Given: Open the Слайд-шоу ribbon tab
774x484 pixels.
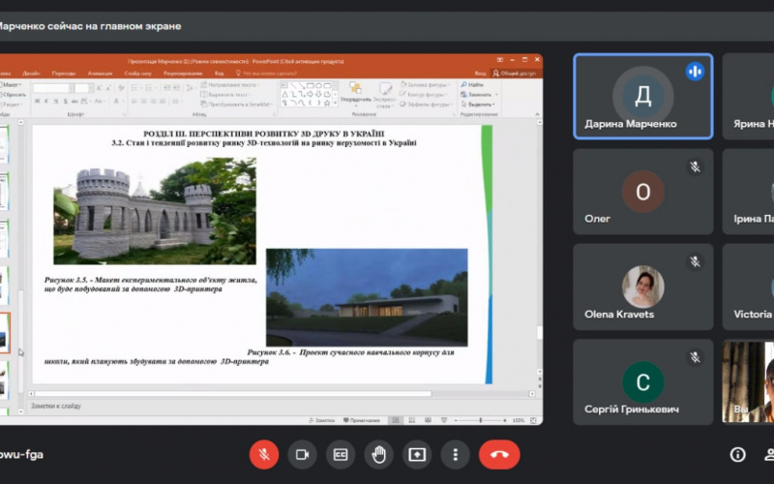Looking at the screenshot, I should coord(137,74).
